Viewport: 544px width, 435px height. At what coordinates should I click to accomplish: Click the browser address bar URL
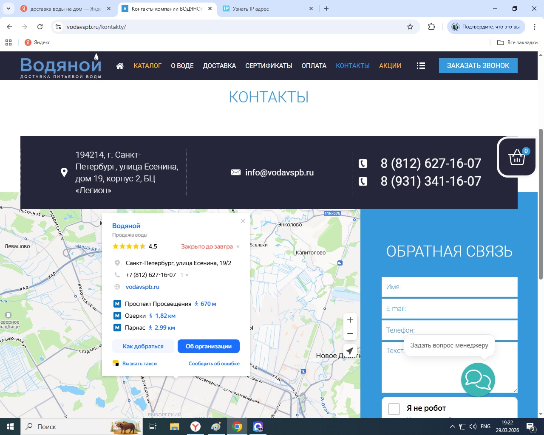(96, 27)
